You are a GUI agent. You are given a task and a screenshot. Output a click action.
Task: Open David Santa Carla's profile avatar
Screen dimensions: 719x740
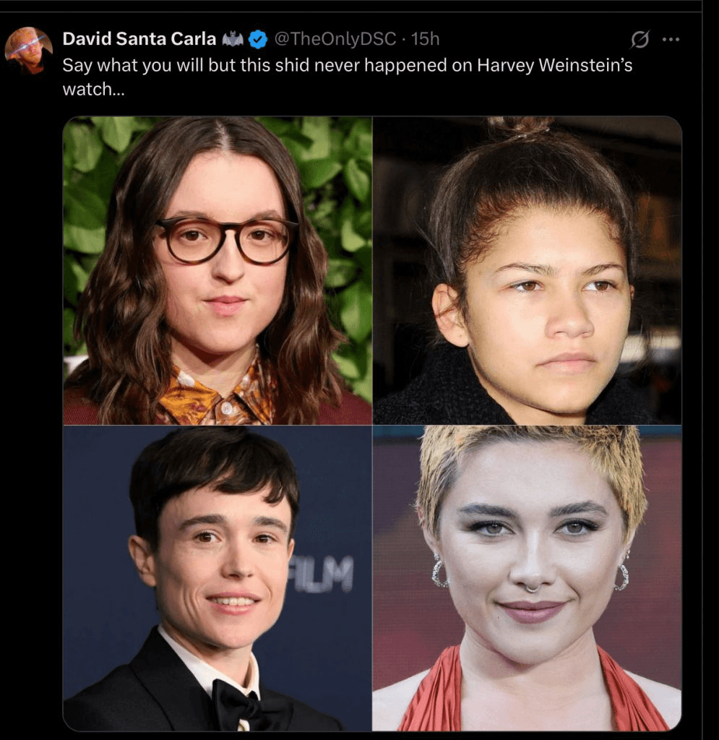pyautogui.click(x=28, y=50)
